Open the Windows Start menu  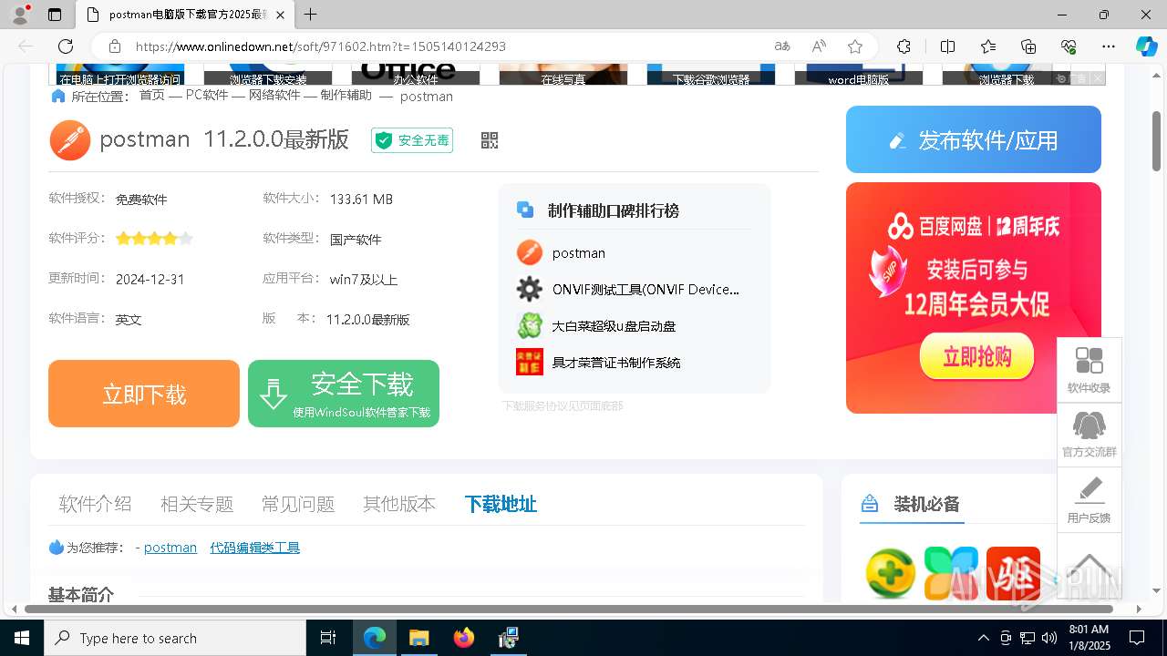(22, 638)
